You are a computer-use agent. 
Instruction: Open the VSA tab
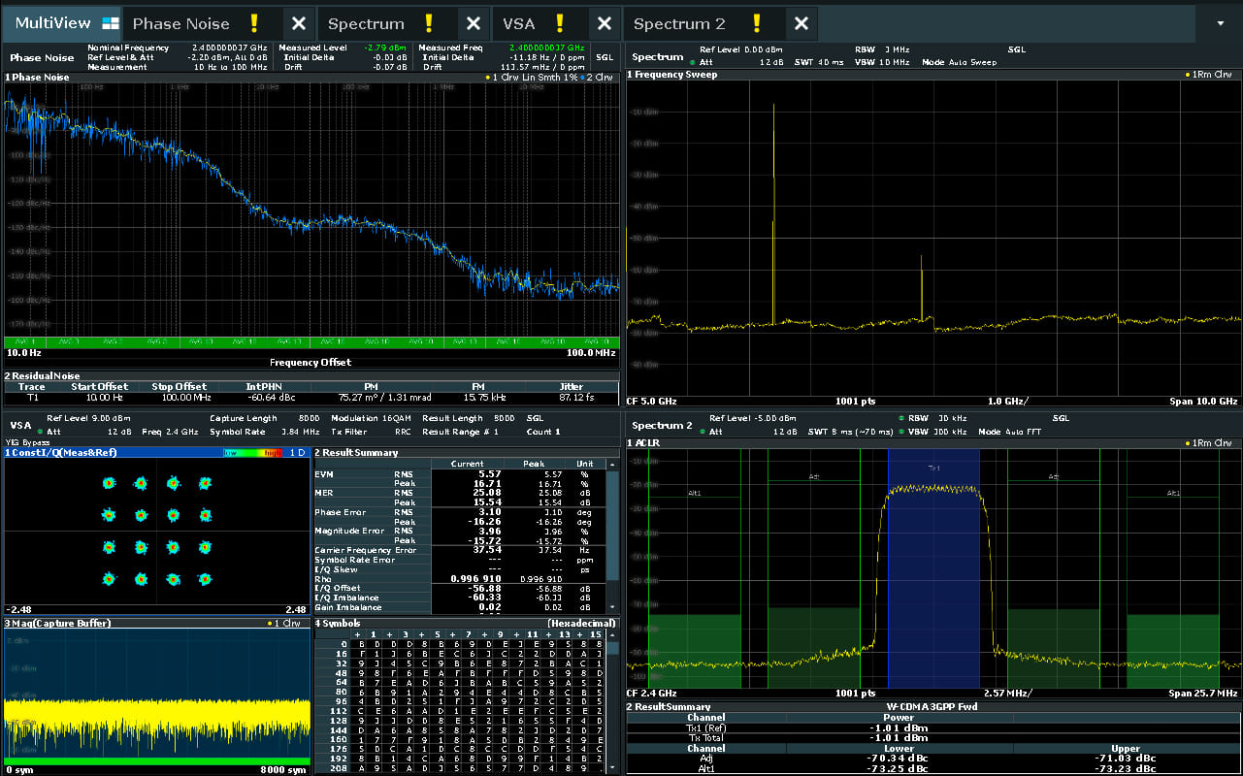pyautogui.click(x=519, y=23)
